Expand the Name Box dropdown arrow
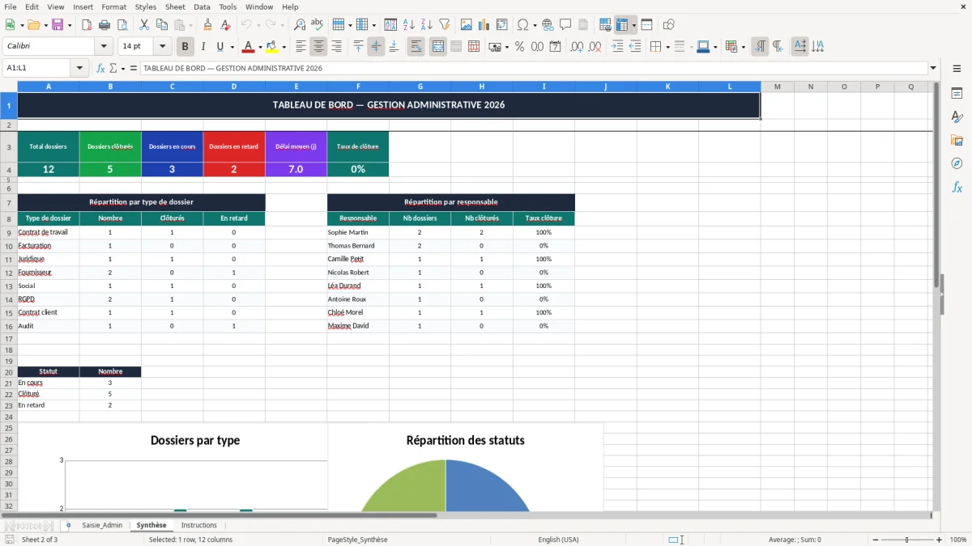The image size is (972, 546). (x=80, y=68)
